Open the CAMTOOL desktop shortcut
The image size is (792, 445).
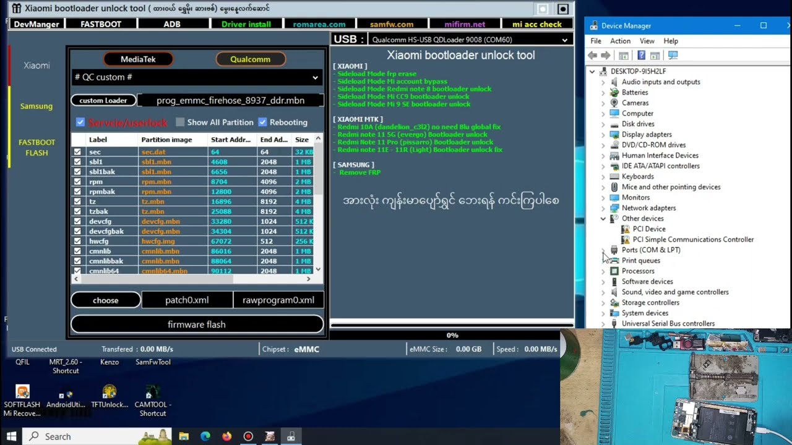pos(153,400)
